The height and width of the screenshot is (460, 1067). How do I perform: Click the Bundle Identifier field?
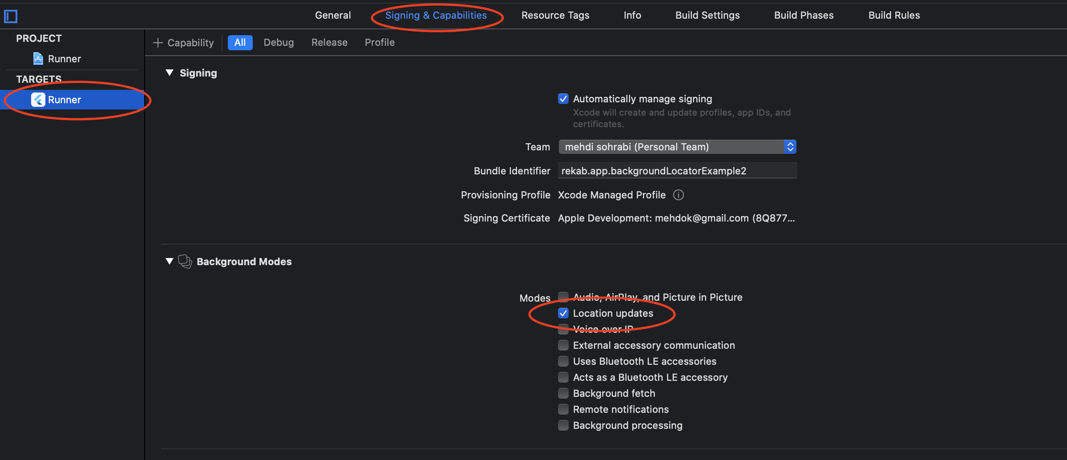tap(677, 171)
